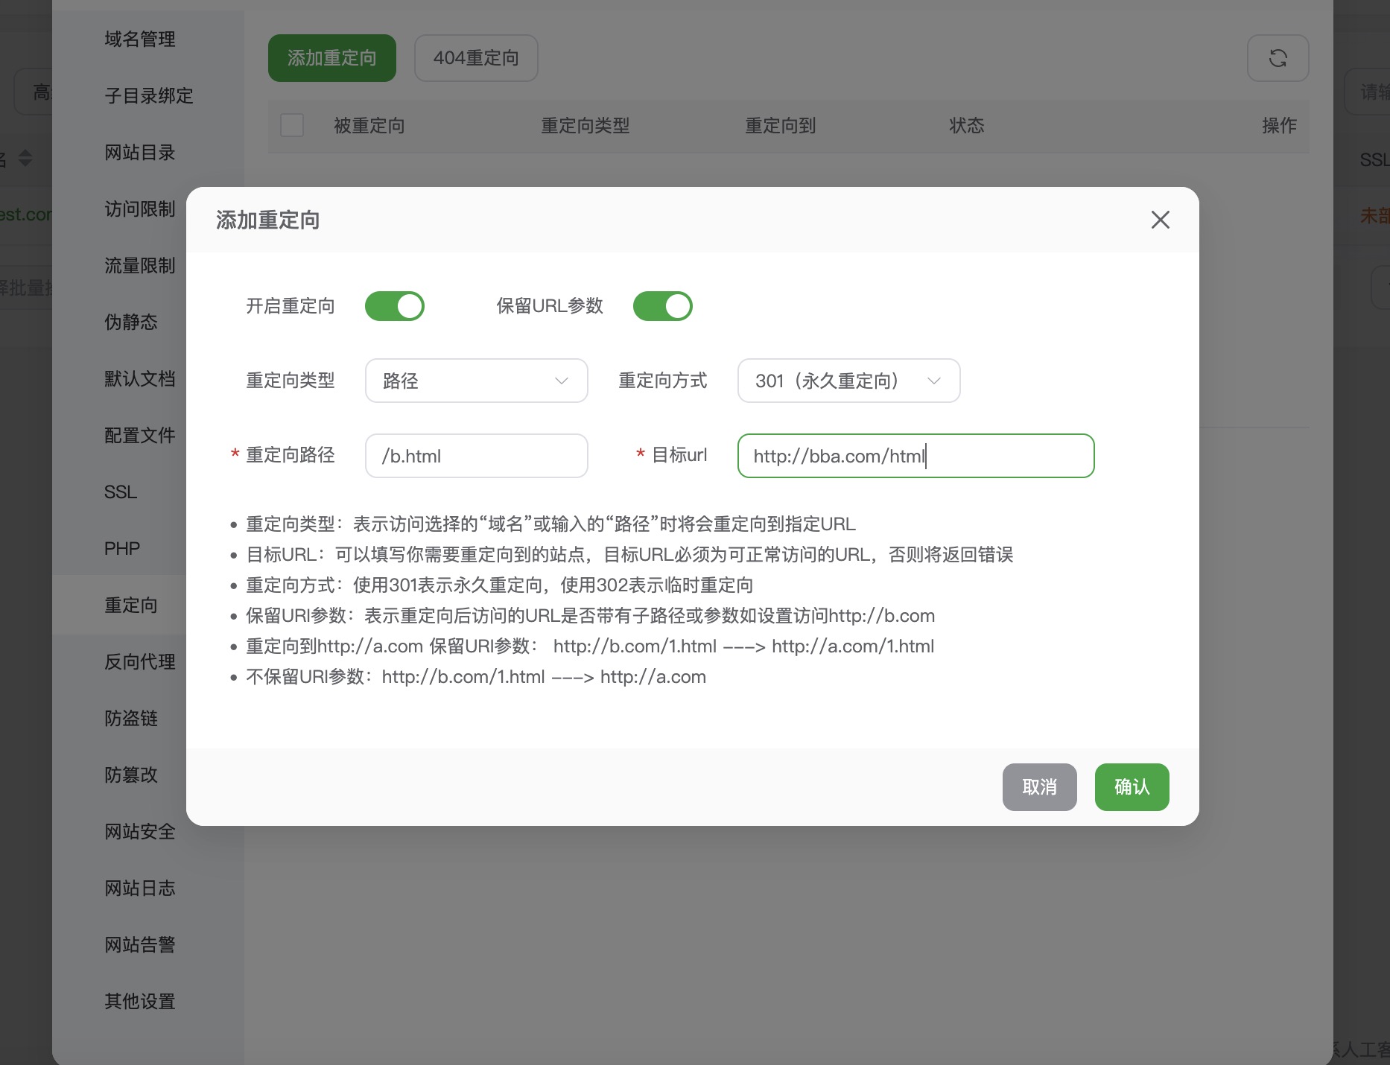Click the 确认 button
1390x1065 pixels.
tap(1132, 786)
